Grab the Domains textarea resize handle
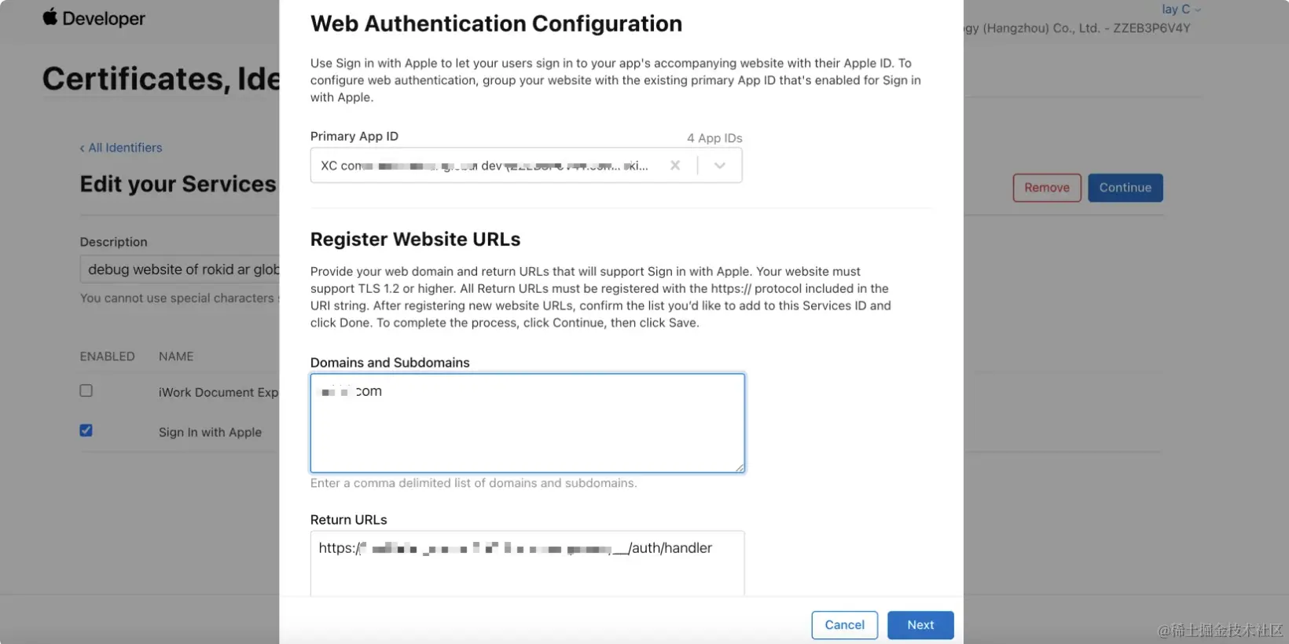1289x644 pixels. click(x=740, y=468)
